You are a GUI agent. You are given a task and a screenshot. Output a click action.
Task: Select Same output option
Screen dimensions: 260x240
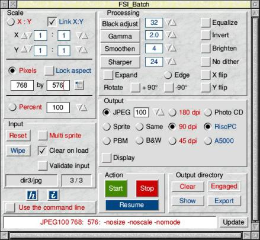139,127
